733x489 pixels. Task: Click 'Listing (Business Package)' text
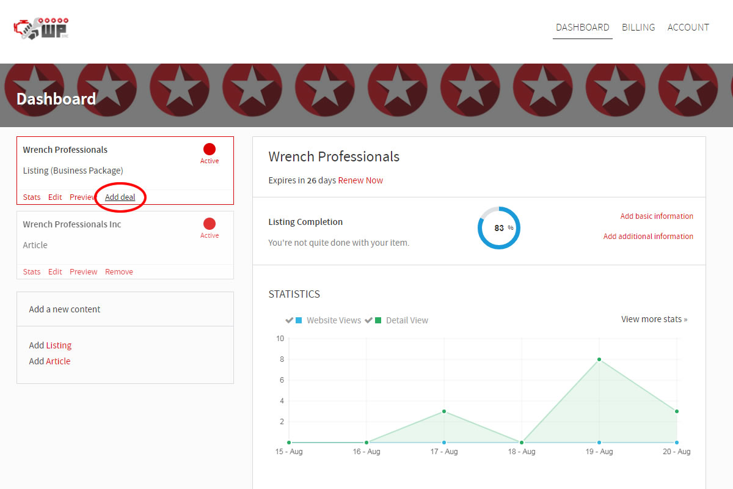tap(73, 171)
